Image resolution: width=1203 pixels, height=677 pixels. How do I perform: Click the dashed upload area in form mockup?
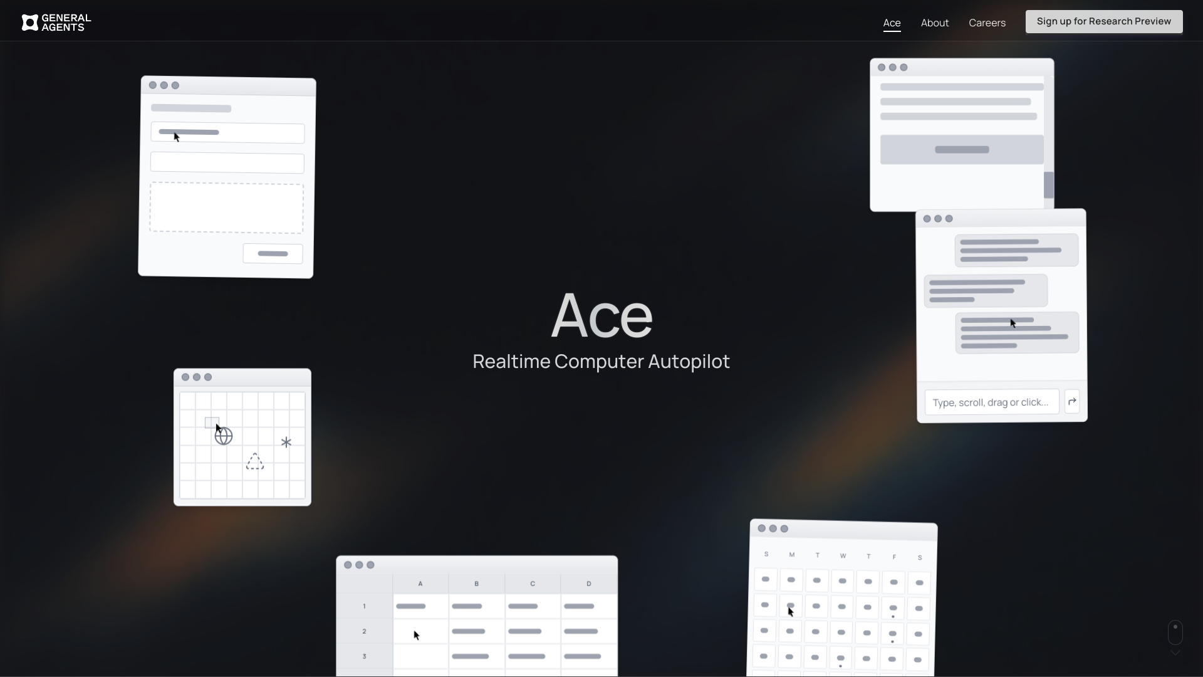pos(226,208)
